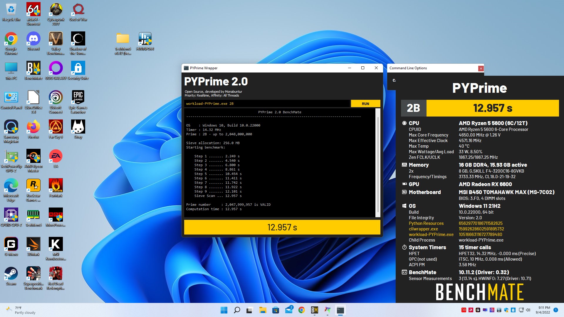Maximize the PYPrime Wrapper window

point(363,68)
